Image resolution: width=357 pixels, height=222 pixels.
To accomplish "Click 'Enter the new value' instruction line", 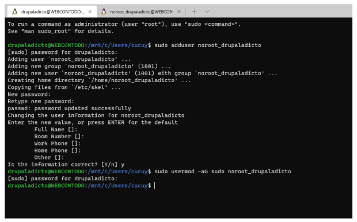I will [x=93, y=122].
